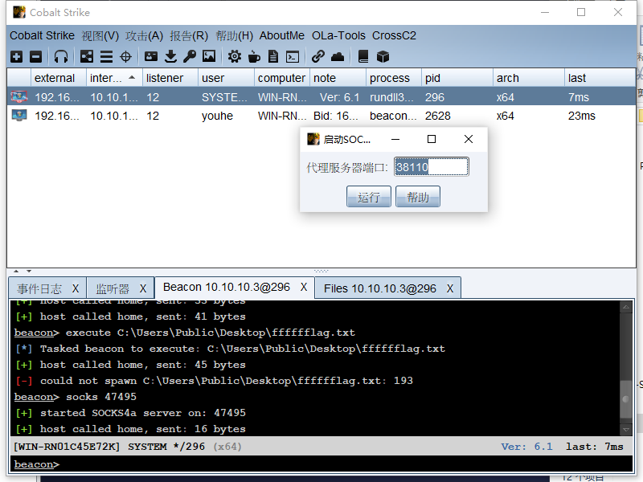This screenshot has width=643, height=482.
Task: Open the 视图(V) menu
Action: click(x=100, y=35)
